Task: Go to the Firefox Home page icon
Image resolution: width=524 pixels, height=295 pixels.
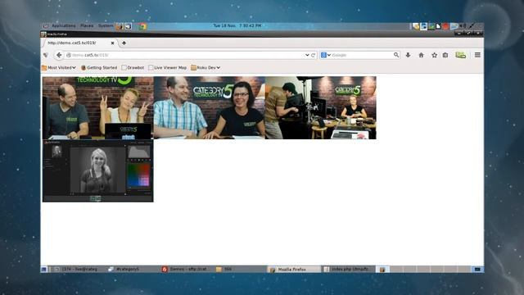Action: 421,55
